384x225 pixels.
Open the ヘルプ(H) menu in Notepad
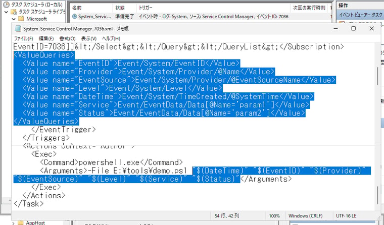pos(111,39)
